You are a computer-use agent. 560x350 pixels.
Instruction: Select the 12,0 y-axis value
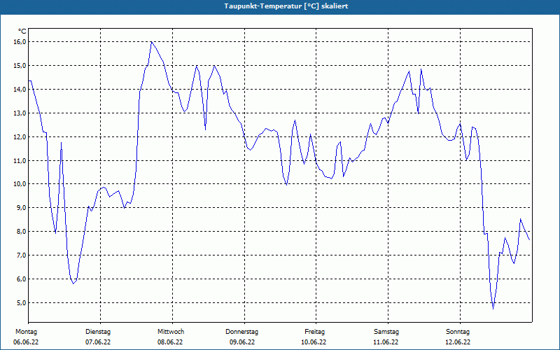[x=20, y=136]
